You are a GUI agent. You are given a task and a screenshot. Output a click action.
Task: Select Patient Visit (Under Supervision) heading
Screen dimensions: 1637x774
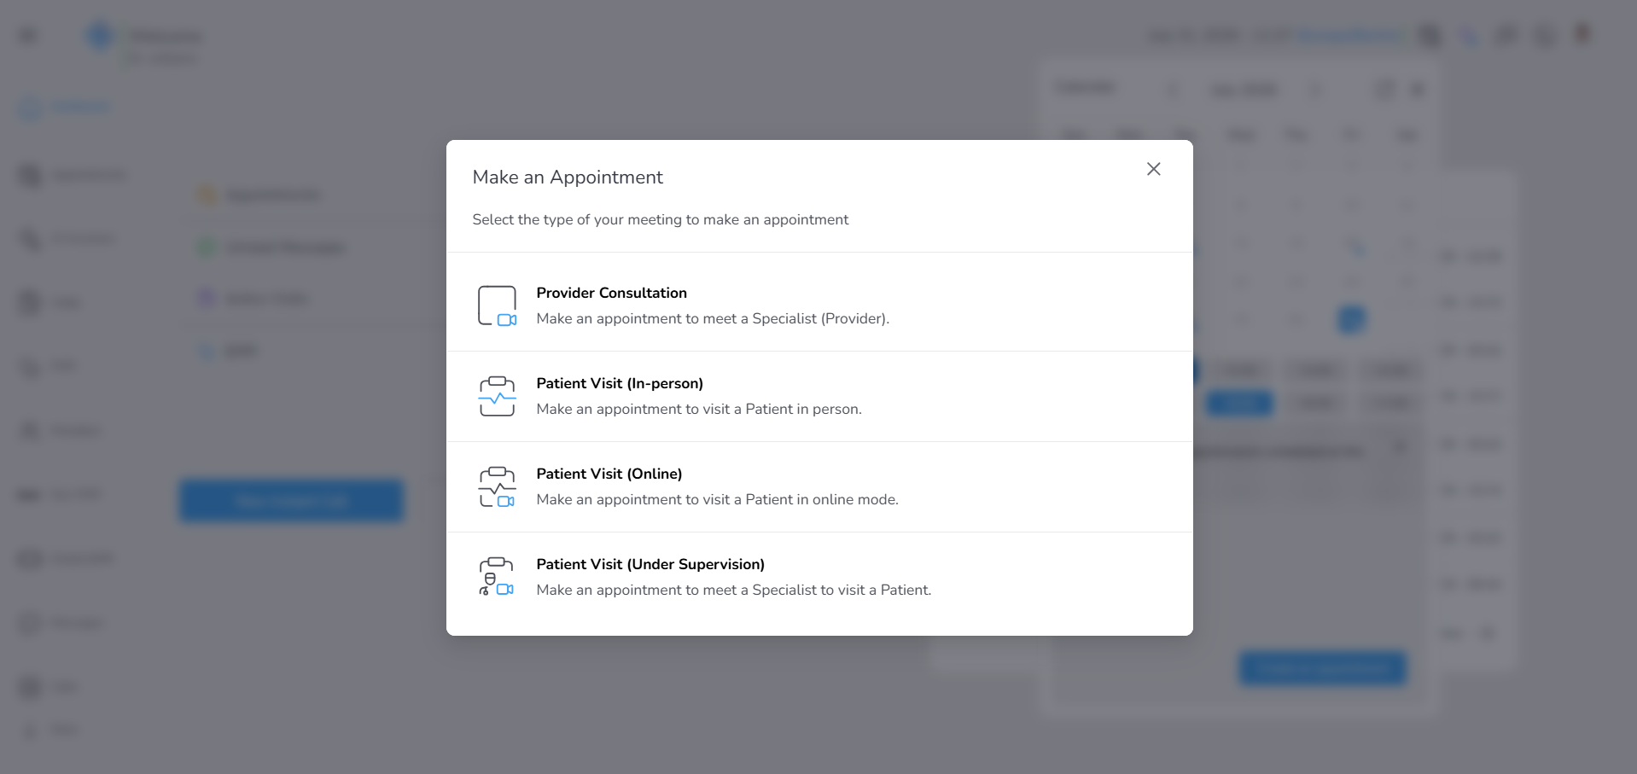[650, 564]
